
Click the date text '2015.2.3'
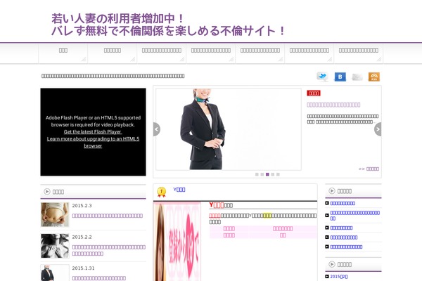pos(82,206)
